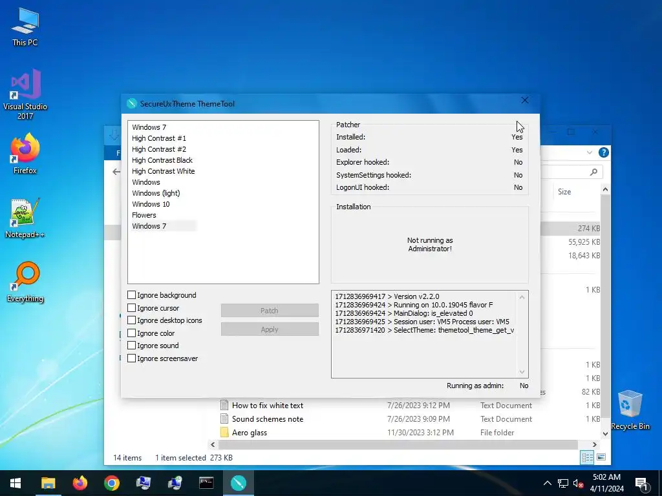Select High Contrast White theme
This screenshot has width=662, height=496.
coord(164,170)
